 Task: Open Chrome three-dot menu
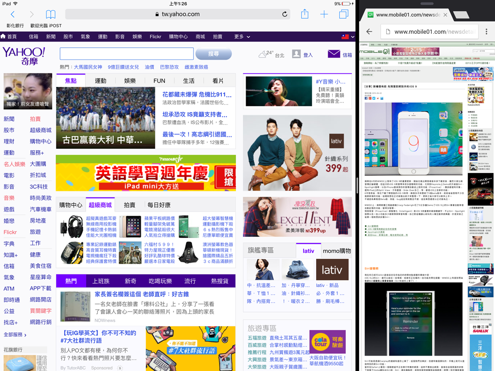click(486, 31)
